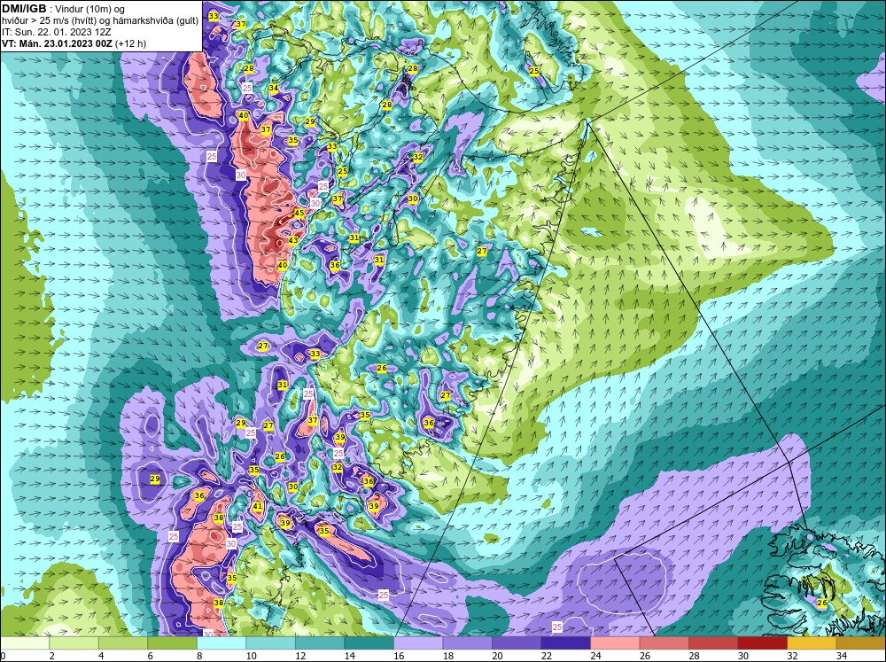Select the 26–28 m/s salmon legend swatch
Image resolution: width=886 pixels, height=662 pixels.
coord(664,643)
